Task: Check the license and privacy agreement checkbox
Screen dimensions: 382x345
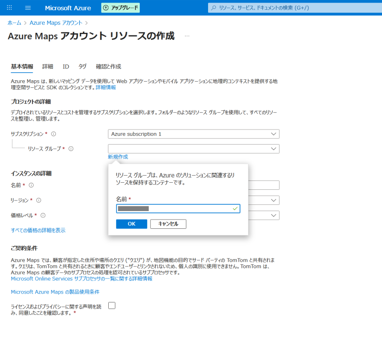Action: (x=112, y=306)
